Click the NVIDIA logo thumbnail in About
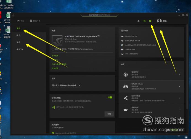Screen dimensions: 191x139 point(57,40)
